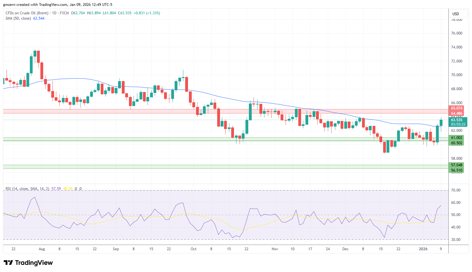
Task: Click the Sep label on the time axis
Action: pos(116,249)
